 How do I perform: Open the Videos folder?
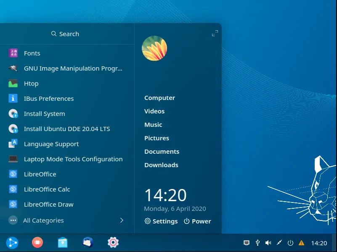(x=154, y=111)
